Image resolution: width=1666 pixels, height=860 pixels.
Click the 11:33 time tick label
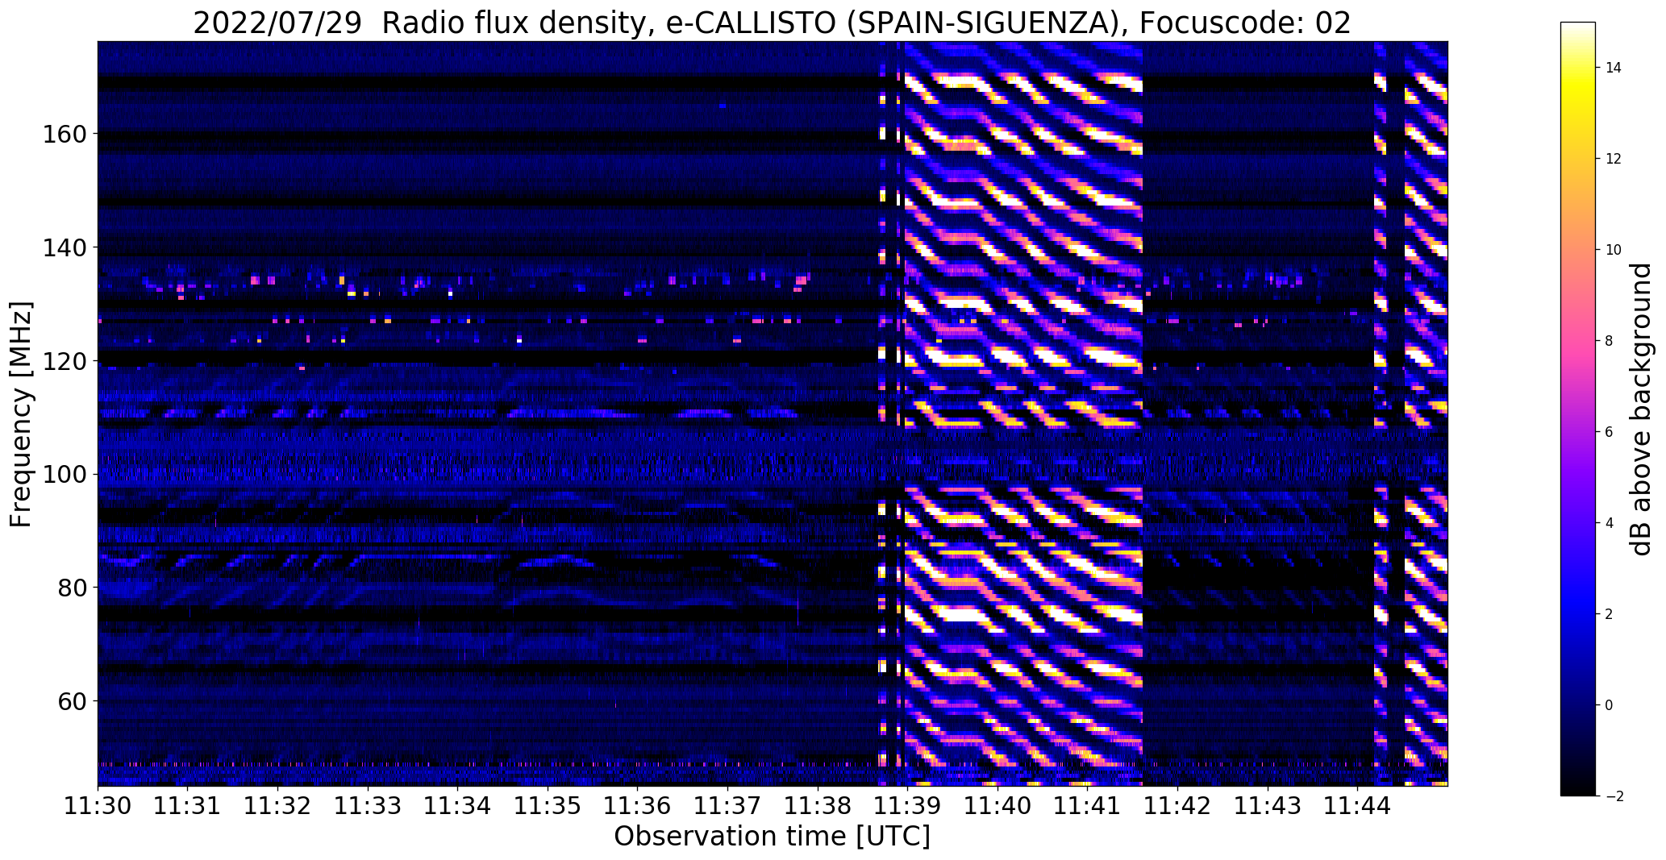tap(368, 806)
